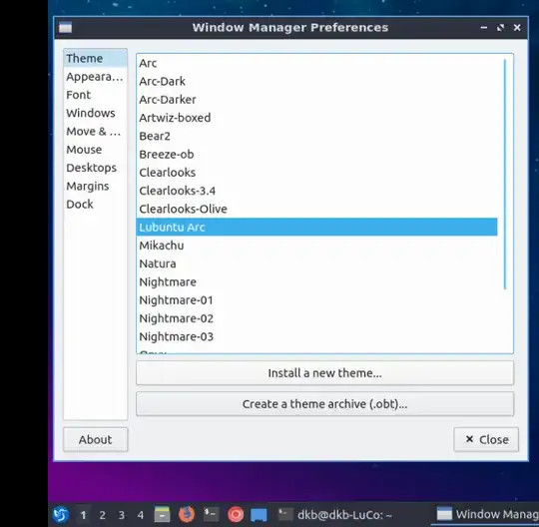Open the Lubuntu start menu icon
This screenshot has width=539, height=527.
tap(61, 514)
